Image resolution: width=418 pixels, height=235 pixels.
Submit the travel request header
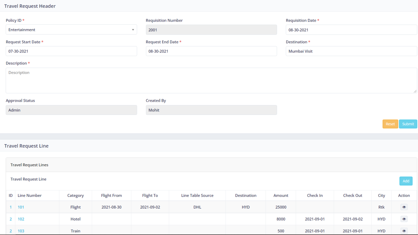(x=408, y=124)
